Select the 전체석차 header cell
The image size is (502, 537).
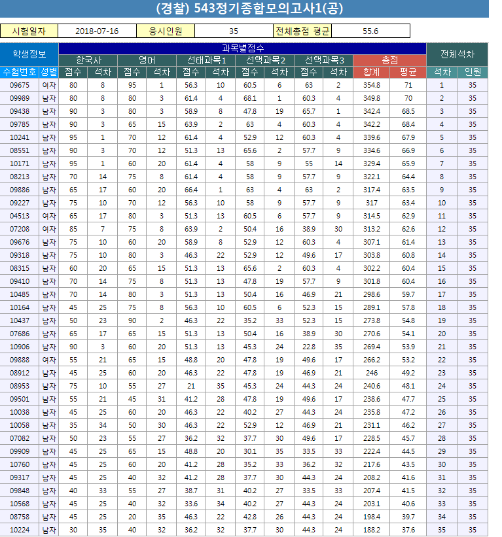[x=457, y=54]
